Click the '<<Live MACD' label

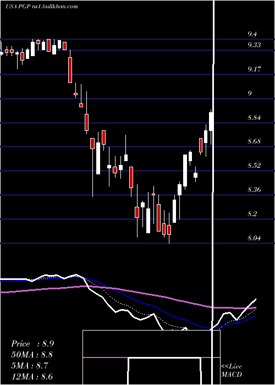point(232,371)
